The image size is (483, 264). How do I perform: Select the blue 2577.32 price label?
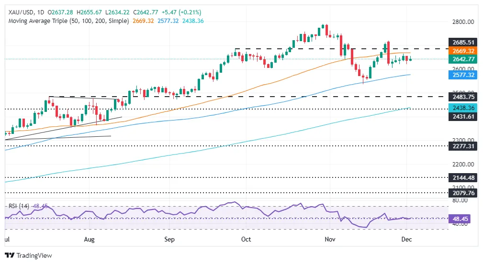(463, 75)
